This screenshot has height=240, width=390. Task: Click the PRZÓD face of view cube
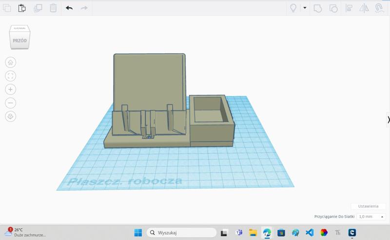pyautogui.click(x=19, y=41)
